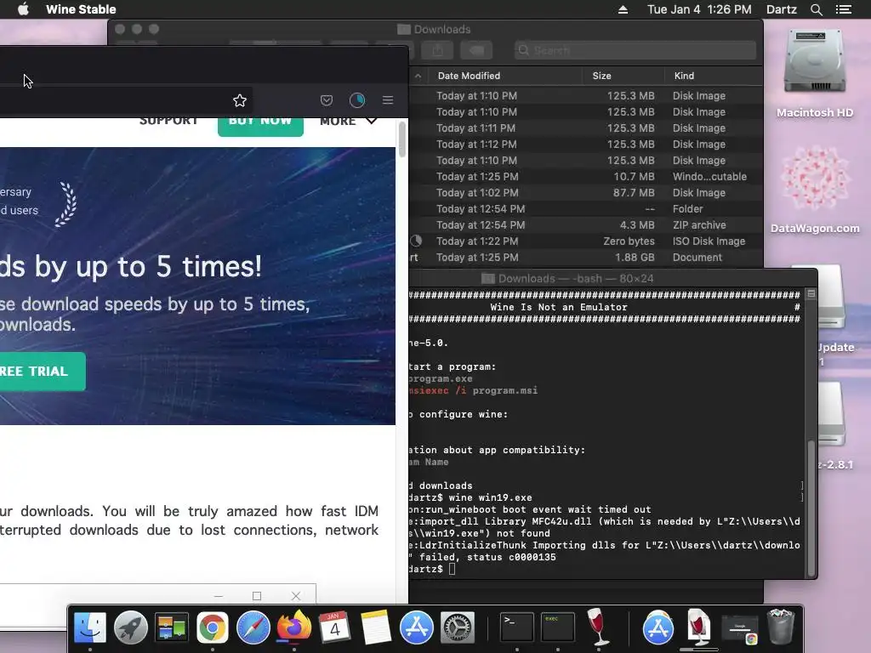Click the Terminal scroll-alternate icon top right
This screenshot has width=871, height=653.
[x=811, y=293]
